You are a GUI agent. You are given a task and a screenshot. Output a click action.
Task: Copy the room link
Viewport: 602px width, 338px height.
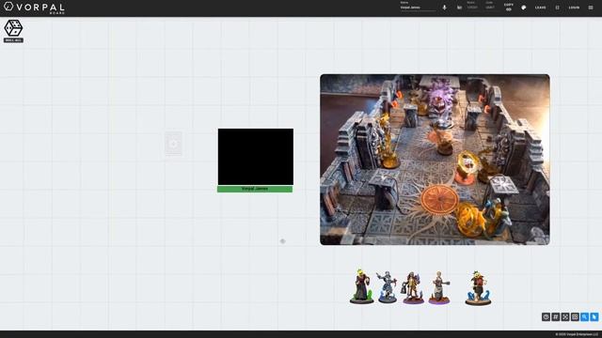click(x=509, y=8)
